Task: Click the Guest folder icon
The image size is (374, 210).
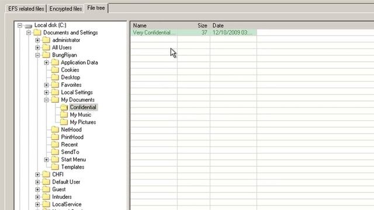Action: [46, 189]
